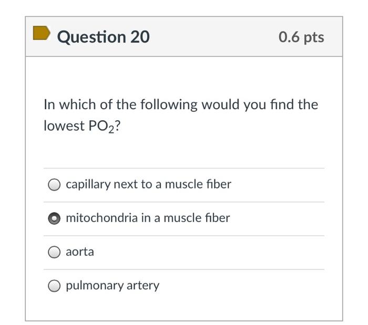Click the 0.6 pts score label
The height and width of the screenshot is (325, 368).
pyautogui.click(x=301, y=37)
